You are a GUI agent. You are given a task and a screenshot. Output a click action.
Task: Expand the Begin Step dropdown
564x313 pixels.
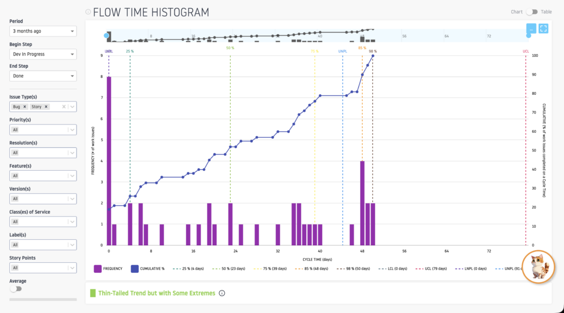[x=43, y=54]
